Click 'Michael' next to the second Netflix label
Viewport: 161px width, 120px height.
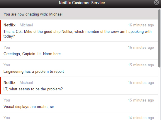pyautogui.click(x=26, y=82)
